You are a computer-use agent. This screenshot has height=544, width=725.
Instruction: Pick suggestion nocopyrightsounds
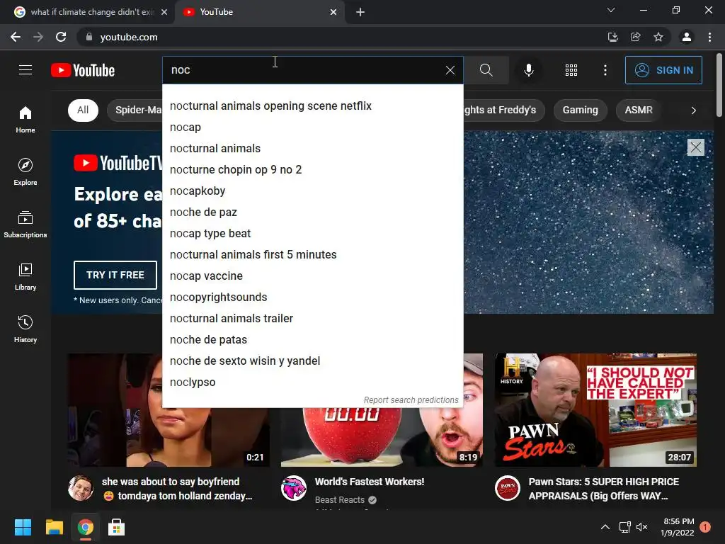(312, 297)
